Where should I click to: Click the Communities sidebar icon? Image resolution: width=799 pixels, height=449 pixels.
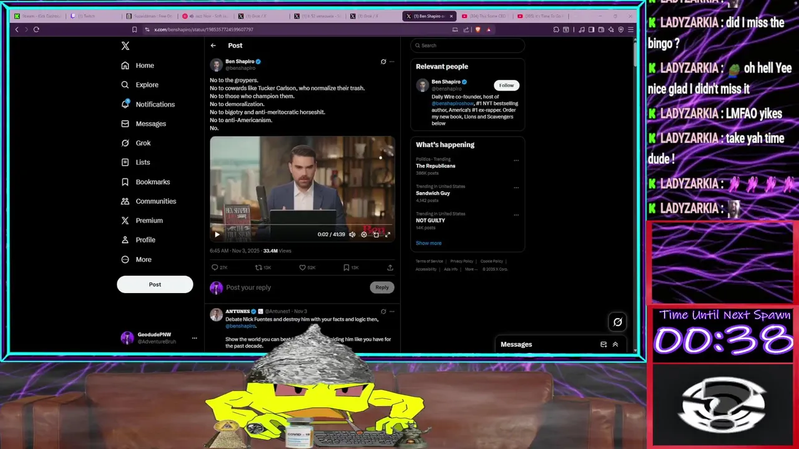click(x=125, y=201)
